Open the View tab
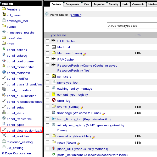 87,4
